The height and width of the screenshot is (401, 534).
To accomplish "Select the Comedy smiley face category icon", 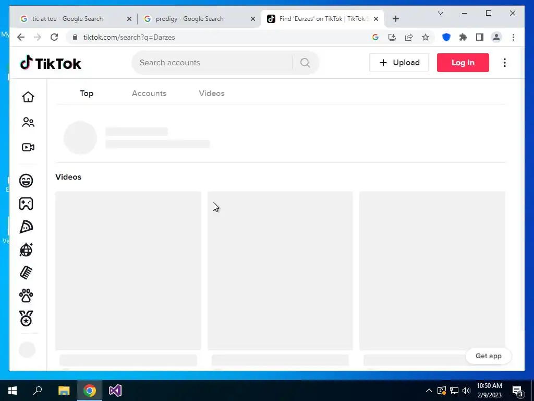I will point(26,180).
